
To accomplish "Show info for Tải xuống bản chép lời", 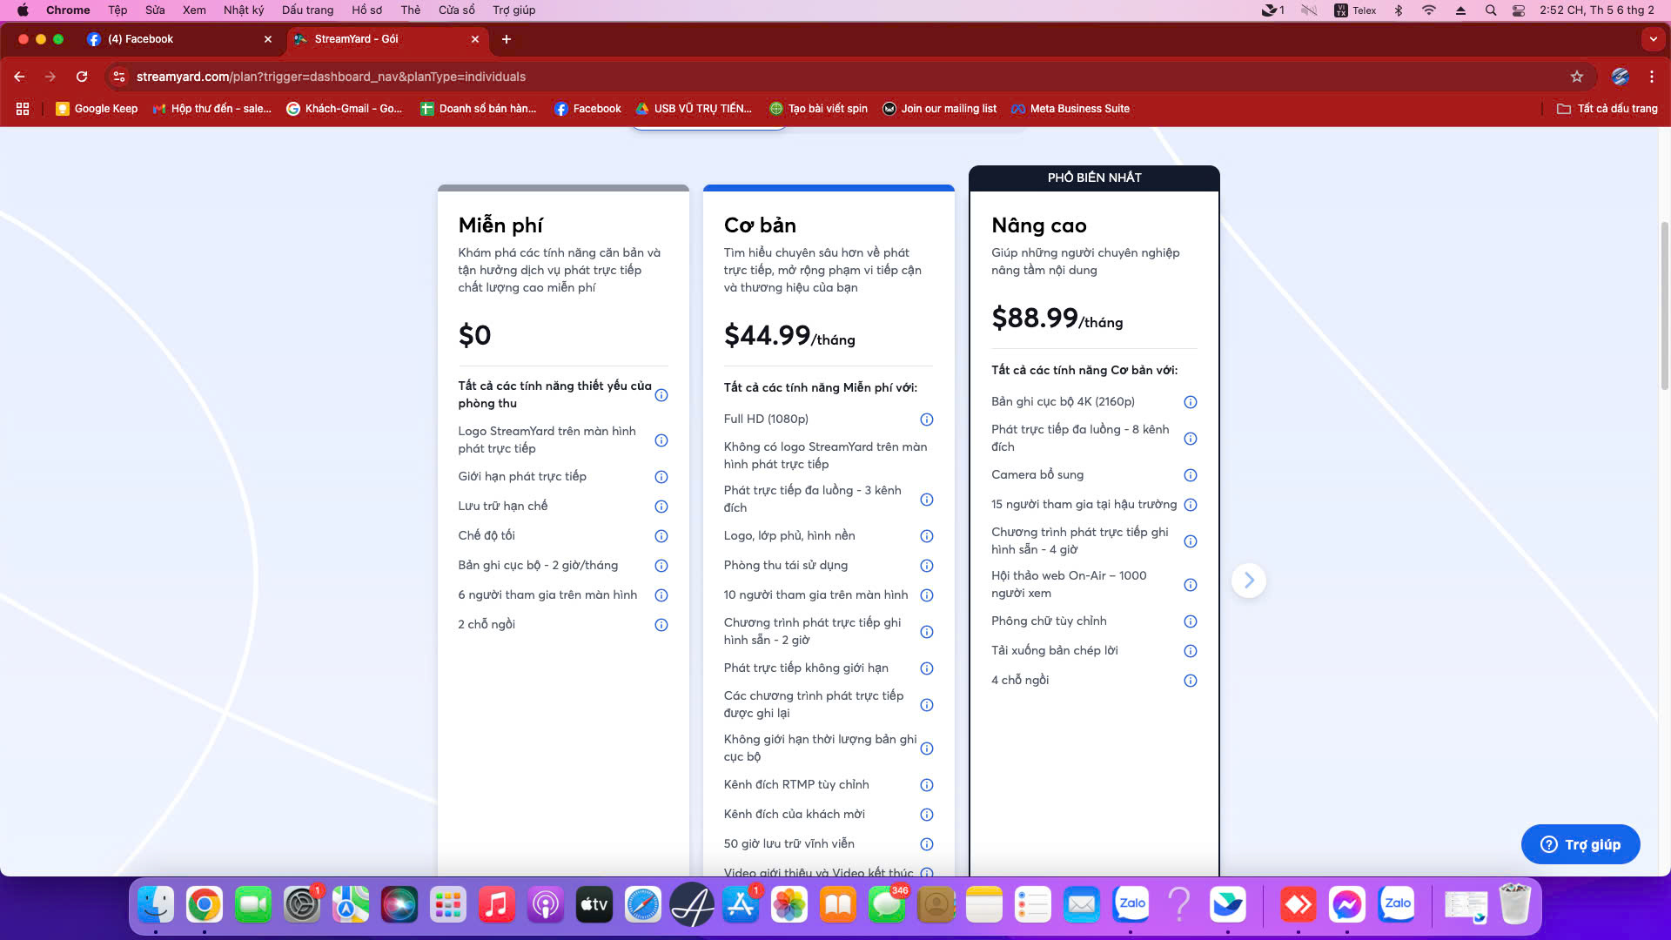I will point(1191,651).
